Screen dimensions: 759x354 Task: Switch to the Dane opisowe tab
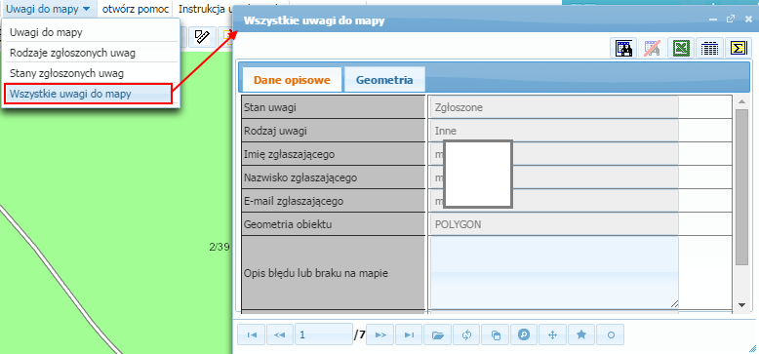coord(292,80)
